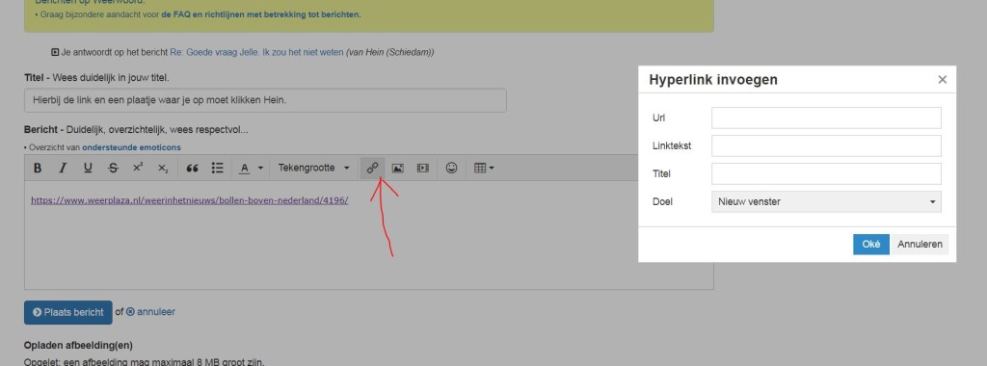Apply italic formatting
Image resolution: width=987 pixels, height=366 pixels.
point(63,168)
